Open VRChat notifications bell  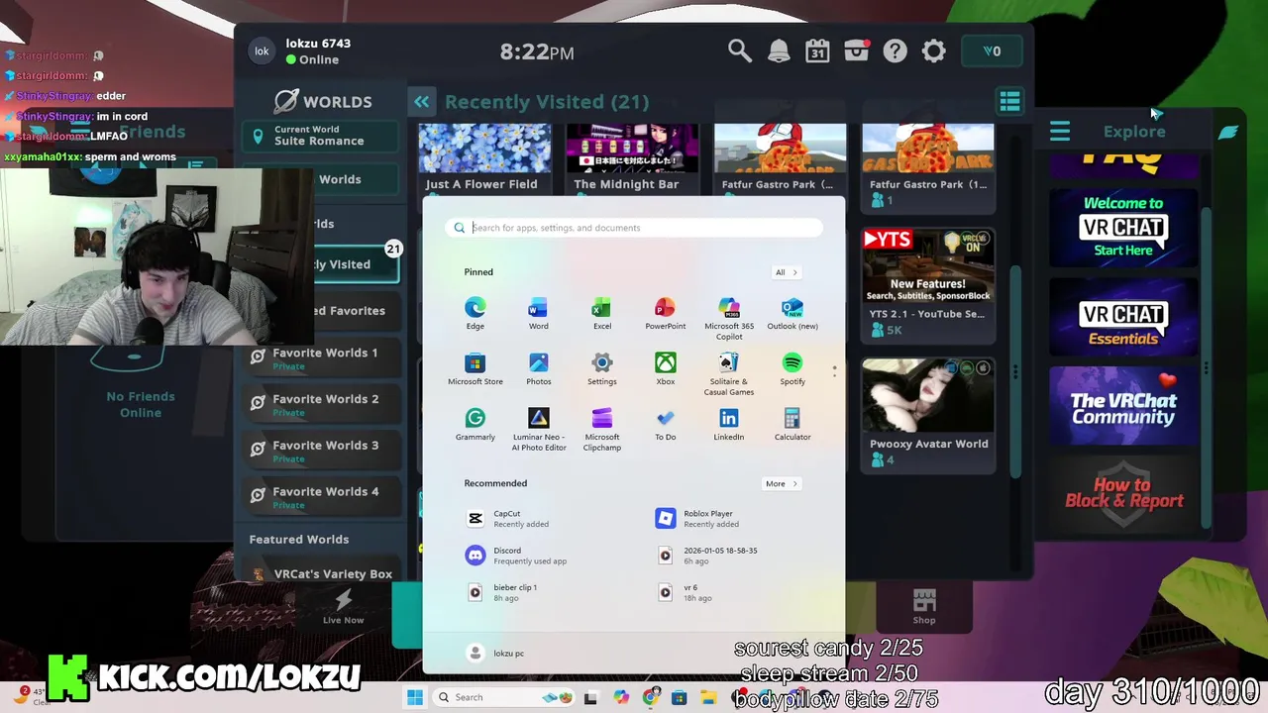click(x=779, y=51)
